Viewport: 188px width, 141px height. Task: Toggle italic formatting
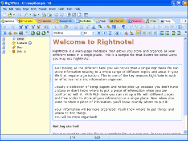[105, 33]
